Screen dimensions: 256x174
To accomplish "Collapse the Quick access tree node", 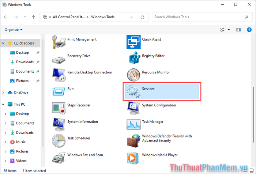I will pos(3,43).
